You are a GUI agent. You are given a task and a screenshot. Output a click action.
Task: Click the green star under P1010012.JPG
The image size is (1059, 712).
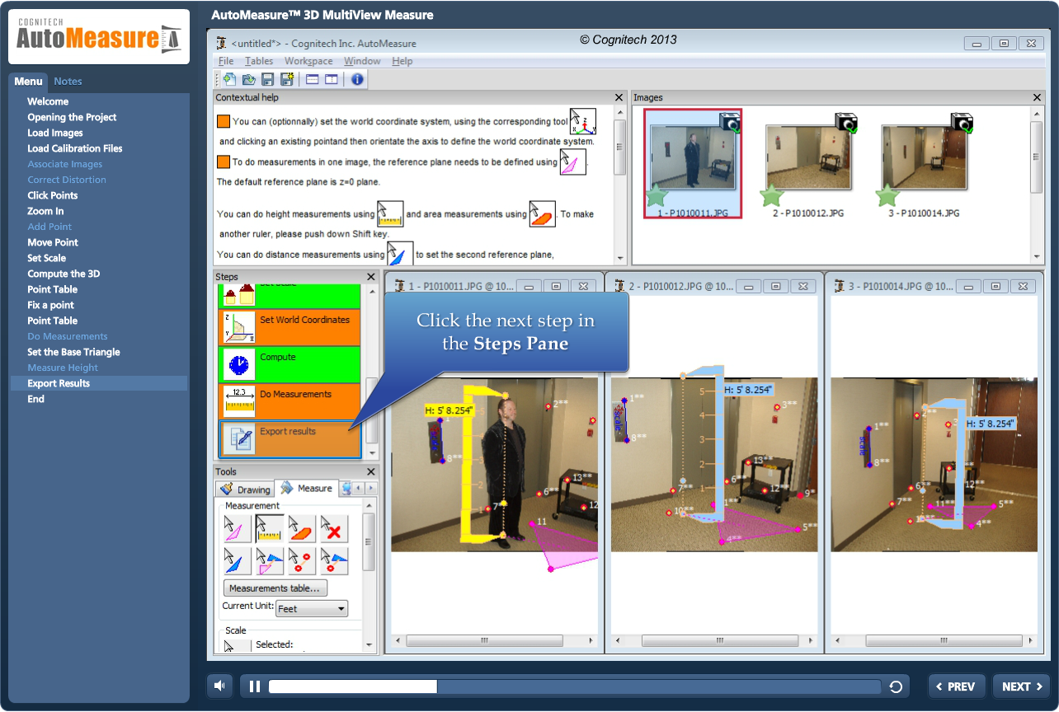click(771, 196)
